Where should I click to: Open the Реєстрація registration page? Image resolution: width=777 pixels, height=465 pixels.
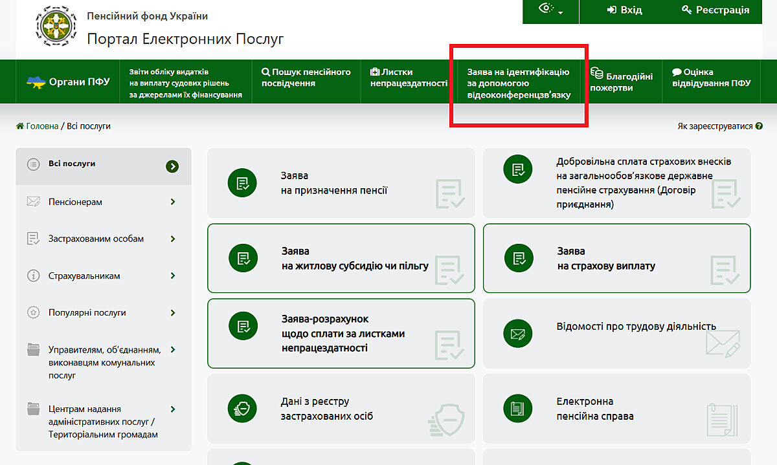[x=715, y=10]
